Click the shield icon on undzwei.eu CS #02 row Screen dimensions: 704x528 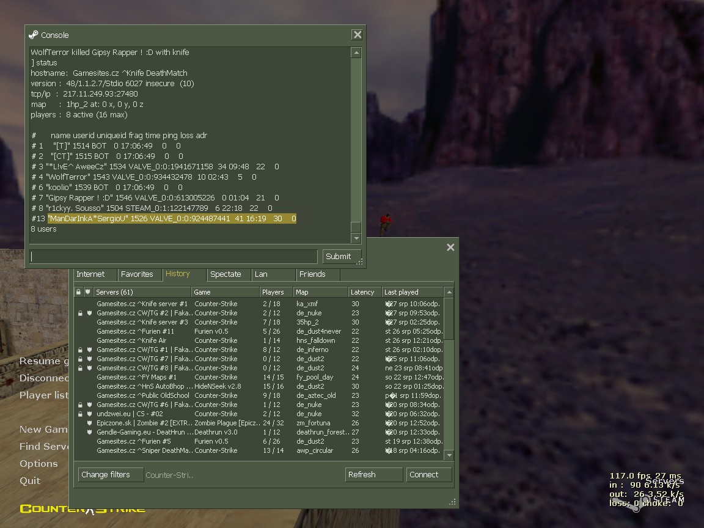point(89,414)
